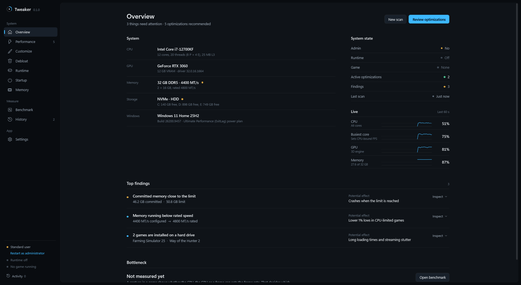Click the No game running status
The height and width of the screenshot is (285, 521).
(x=23, y=267)
